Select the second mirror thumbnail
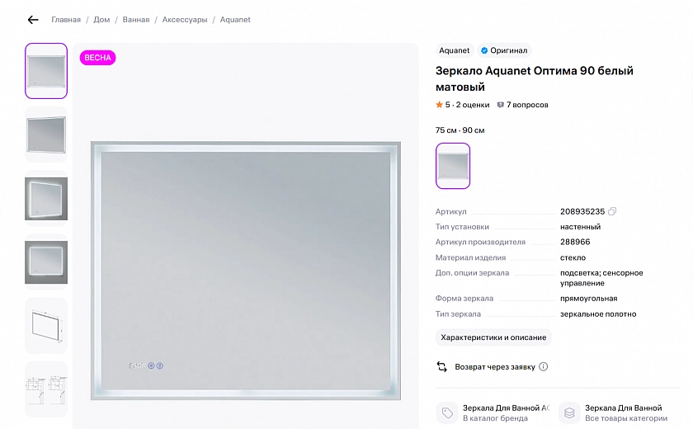This screenshot has height=429, width=693. 46,134
